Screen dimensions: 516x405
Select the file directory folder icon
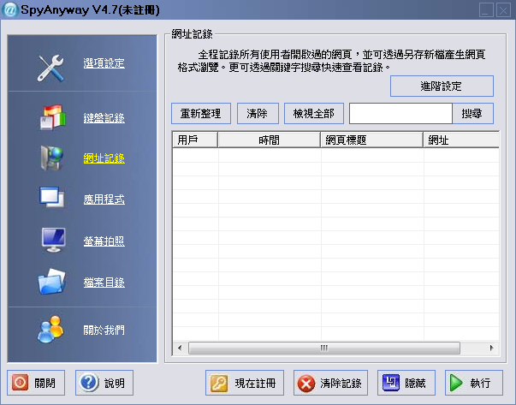(x=52, y=282)
